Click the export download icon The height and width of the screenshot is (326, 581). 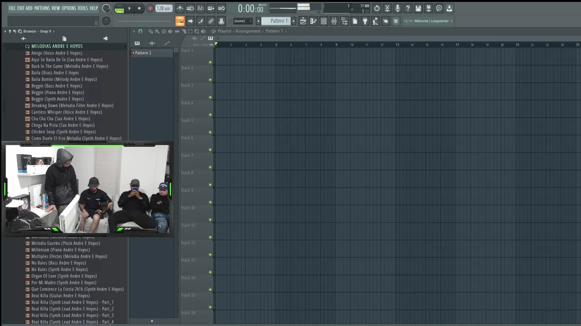[x=449, y=8]
